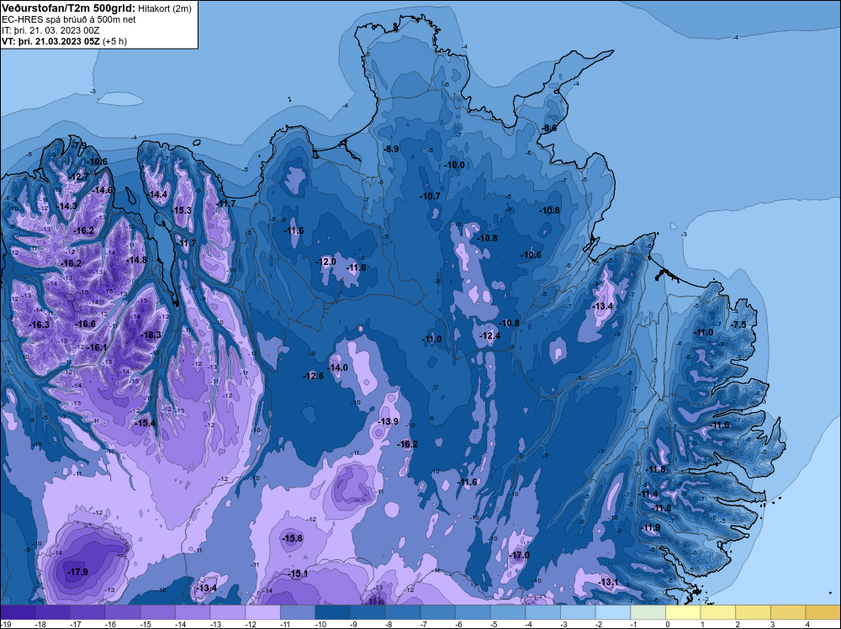
Task: Click the -12.4 temperature label
Action: (x=489, y=336)
